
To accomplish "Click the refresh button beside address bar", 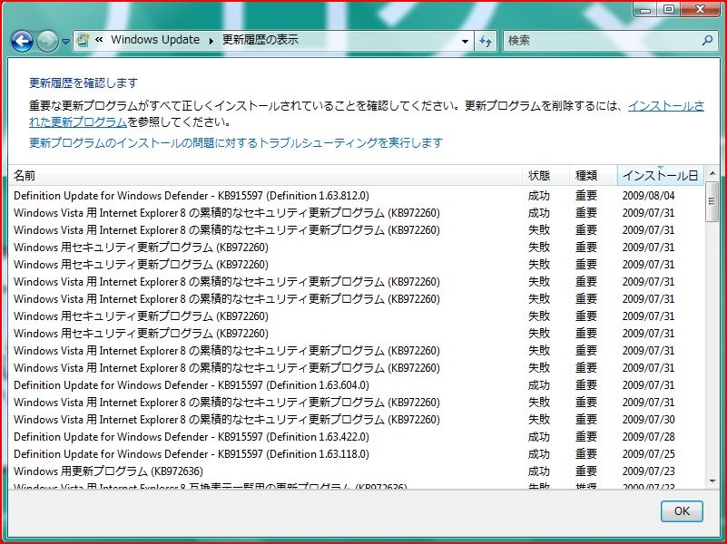I will click(x=486, y=41).
